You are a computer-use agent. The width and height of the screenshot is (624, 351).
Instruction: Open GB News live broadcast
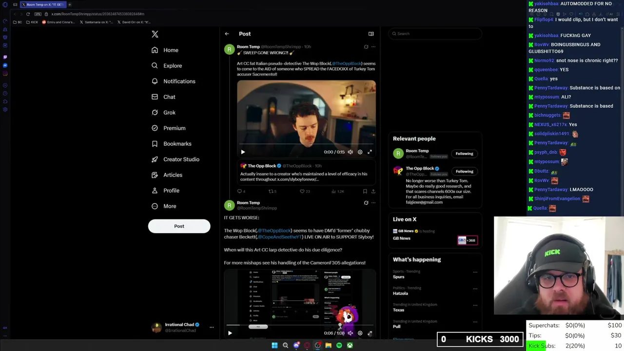435,235
